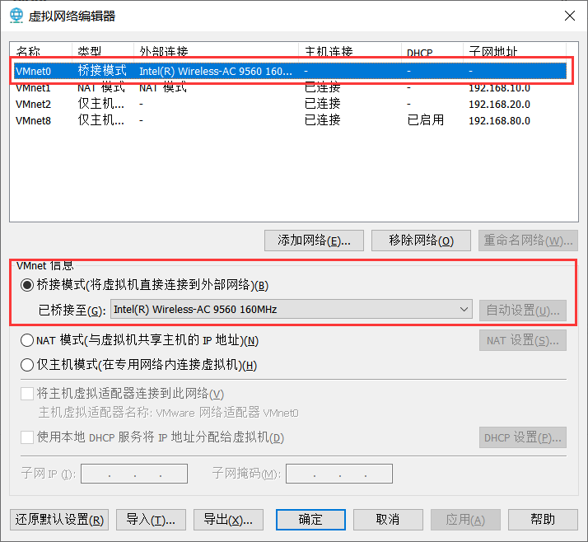Select the NAT 模式 radio button
588x542 pixels.
click(x=27, y=340)
